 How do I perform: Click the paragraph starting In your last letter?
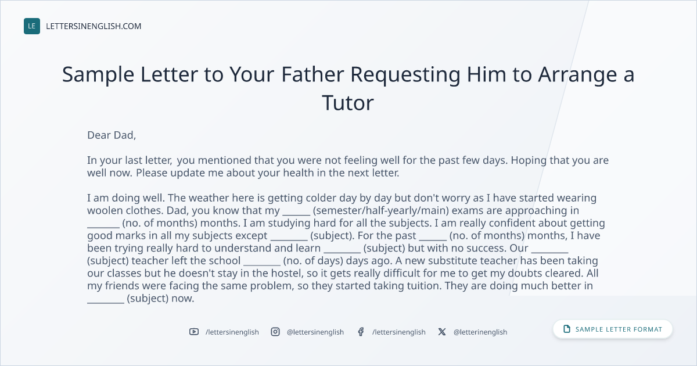[348, 167]
